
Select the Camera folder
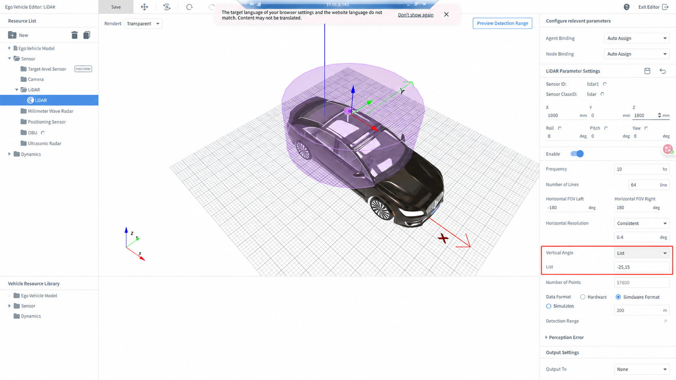click(36, 80)
